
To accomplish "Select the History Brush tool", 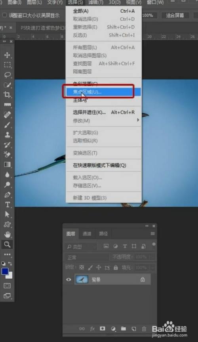I will (x=7, y=145).
